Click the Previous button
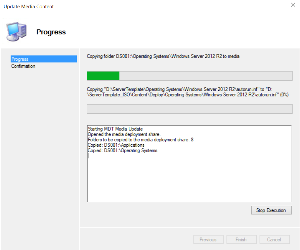The height and width of the screenshot is (250, 300). pyautogui.click(x=208, y=240)
